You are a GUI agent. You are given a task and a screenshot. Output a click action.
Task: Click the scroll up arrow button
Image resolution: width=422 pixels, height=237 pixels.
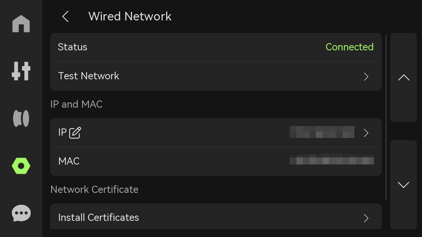click(x=404, y=77)
